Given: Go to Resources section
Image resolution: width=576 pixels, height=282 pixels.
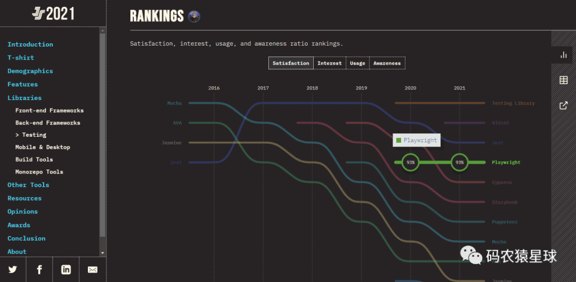Looking at the screenshot, I should point(24,198).
